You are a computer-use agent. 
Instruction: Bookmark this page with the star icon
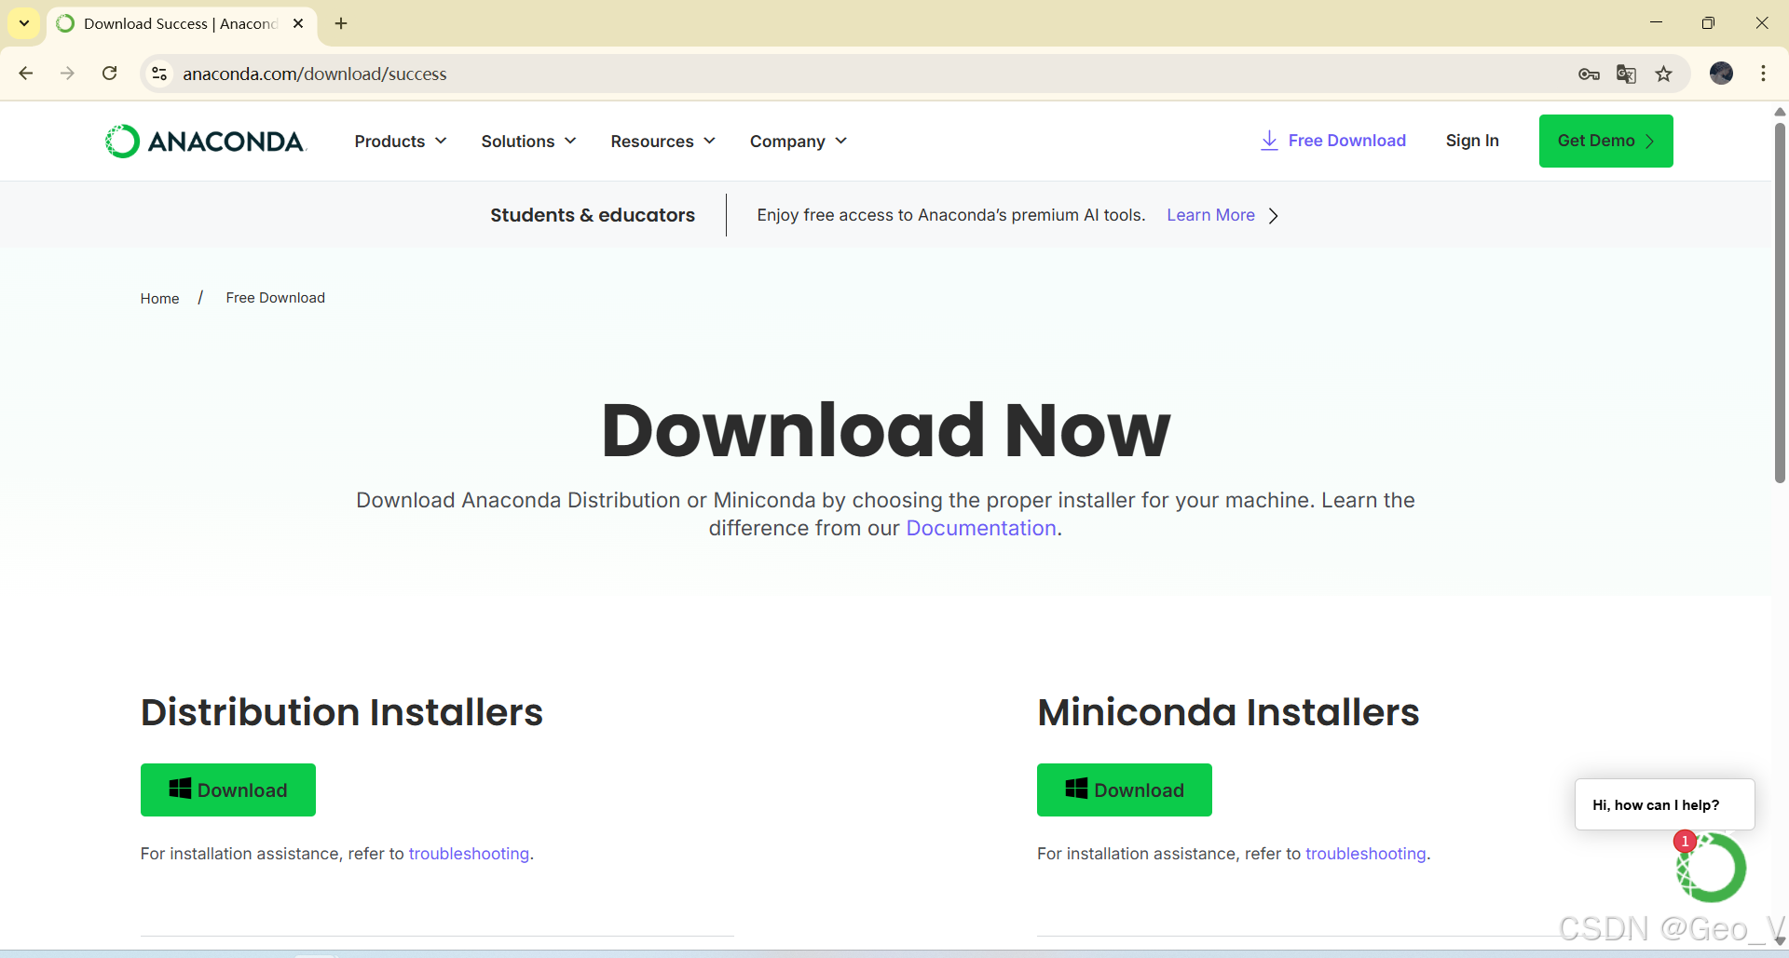coord(1663,74)
